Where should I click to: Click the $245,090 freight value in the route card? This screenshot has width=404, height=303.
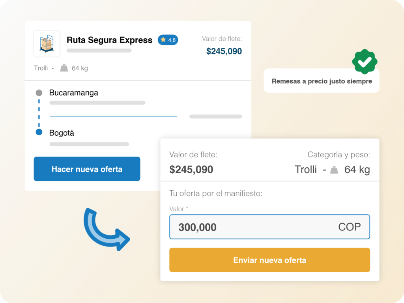click(224, 51)
